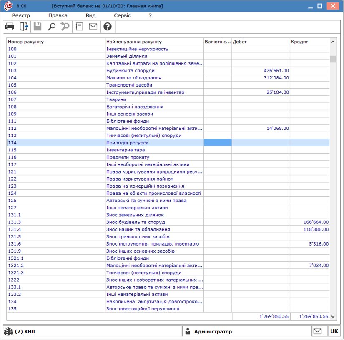Viewport: 344px width, 340px height.
Task: Select account 1321.1 Бібліотечні фонди
Action: (x=168, y=258)
